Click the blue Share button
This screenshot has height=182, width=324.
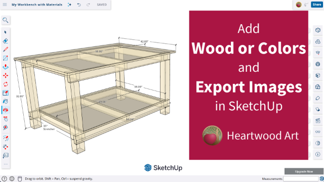(317, 5)
